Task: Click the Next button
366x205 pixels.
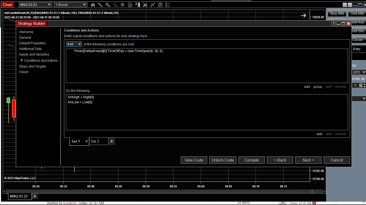Action: pyautogui.click(x=308, y=160)
